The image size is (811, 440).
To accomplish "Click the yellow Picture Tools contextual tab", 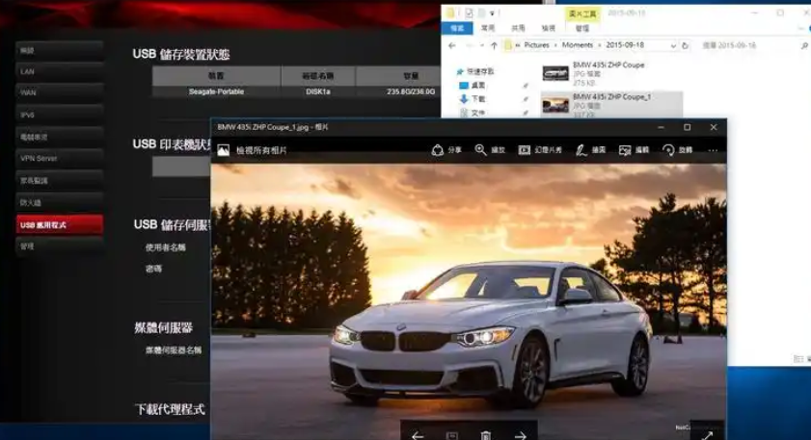I will click(582, 13).
